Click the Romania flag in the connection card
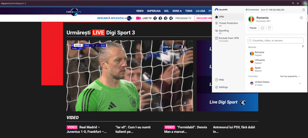 coord(251,19)
